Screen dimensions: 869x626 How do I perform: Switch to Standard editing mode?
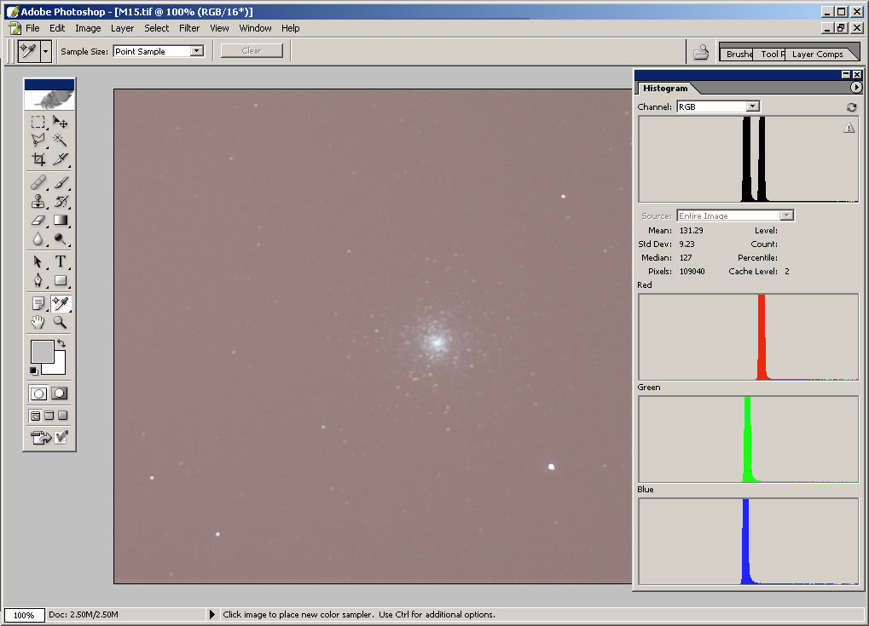click(38, 393)
